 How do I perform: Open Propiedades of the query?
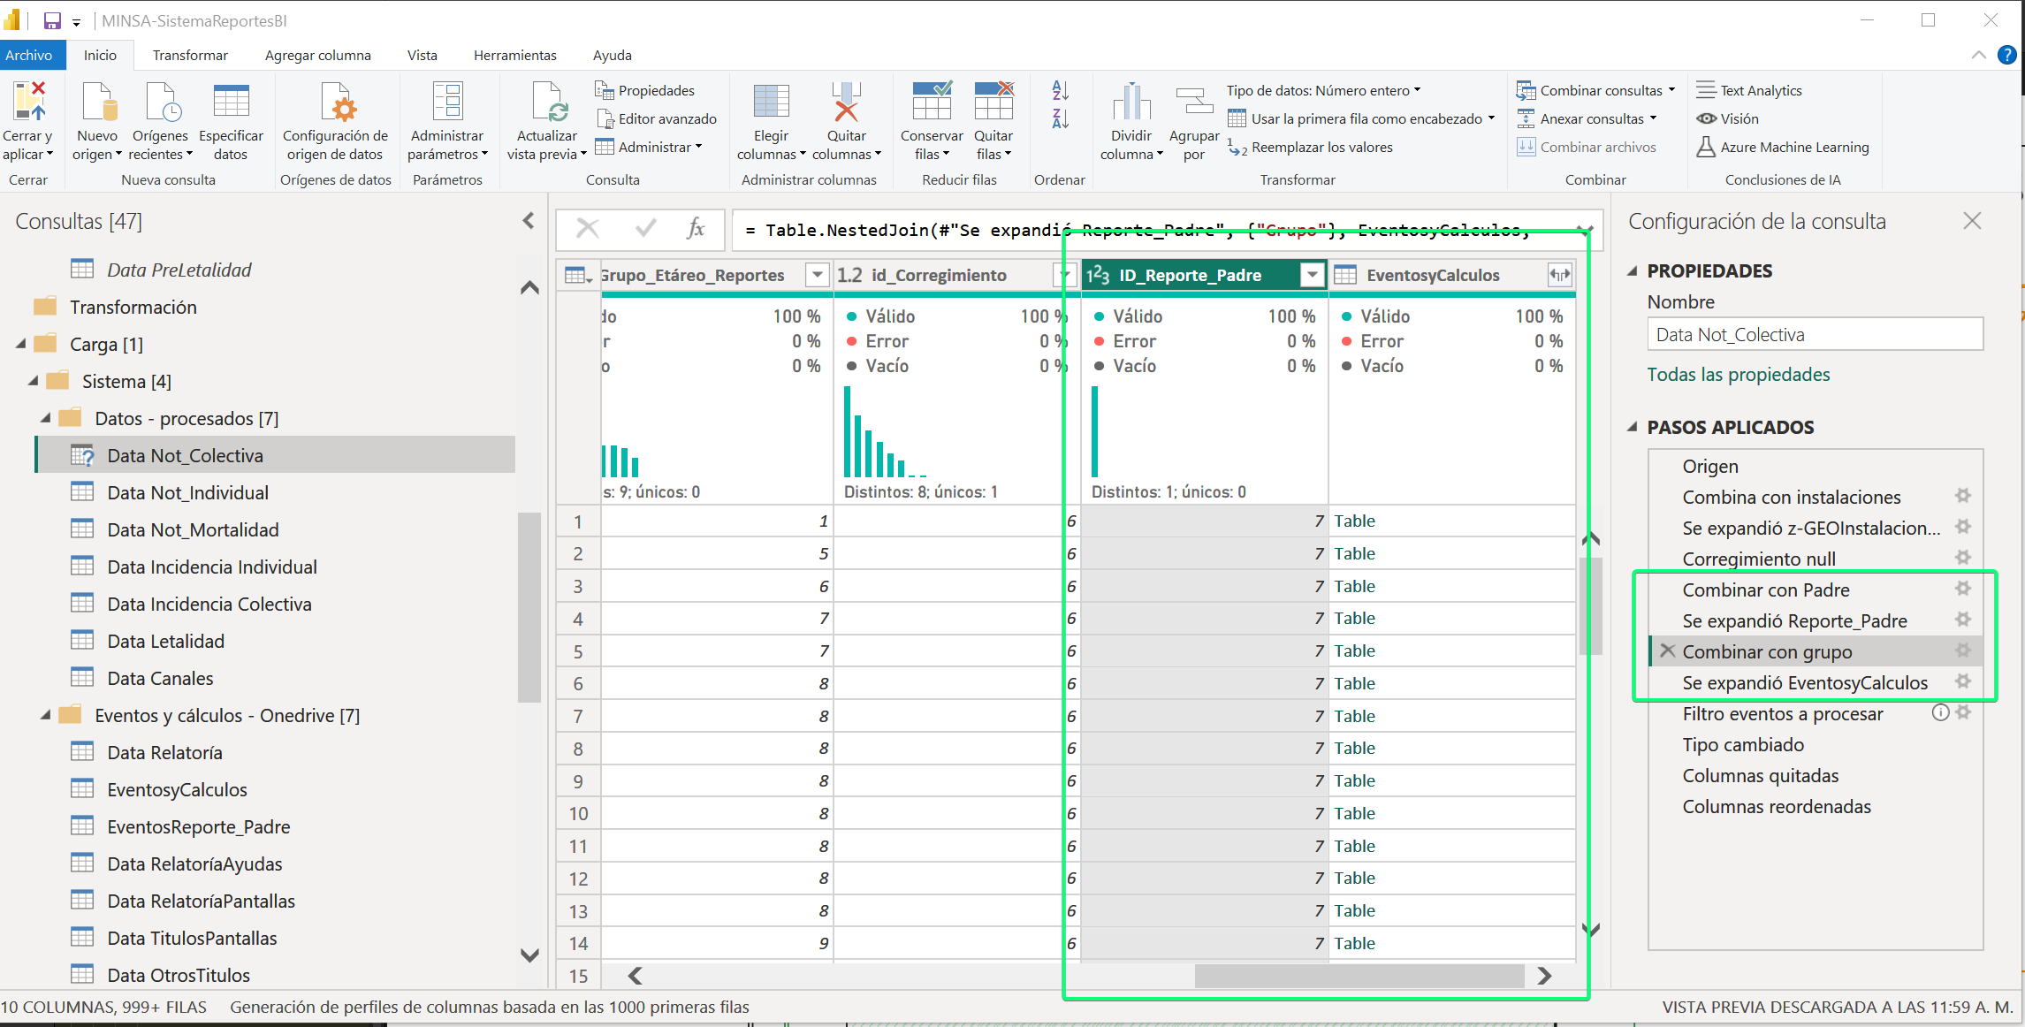[x=644, y=90]
